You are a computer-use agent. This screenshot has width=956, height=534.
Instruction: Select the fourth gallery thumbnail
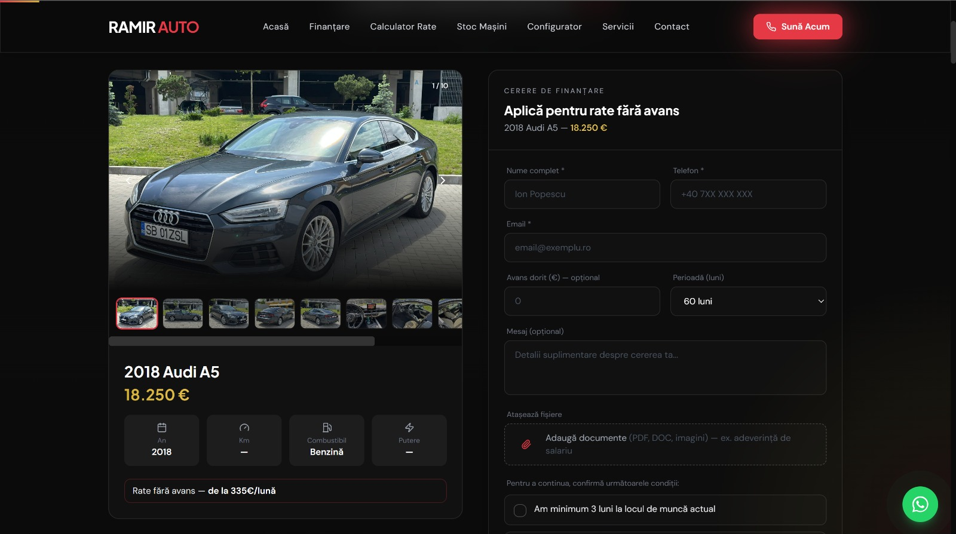tap(275, 314)
